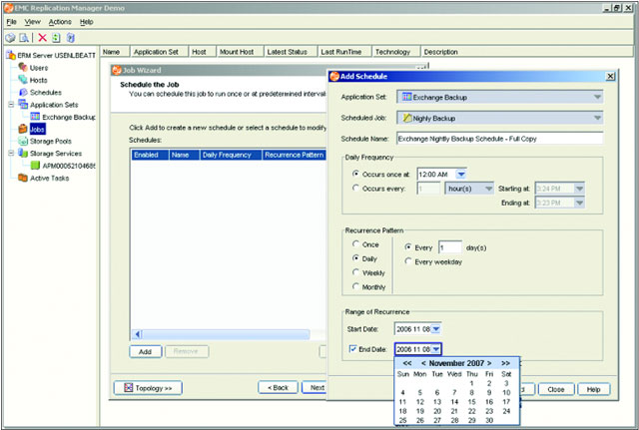Go to next year in calendar

click(506, 363)
